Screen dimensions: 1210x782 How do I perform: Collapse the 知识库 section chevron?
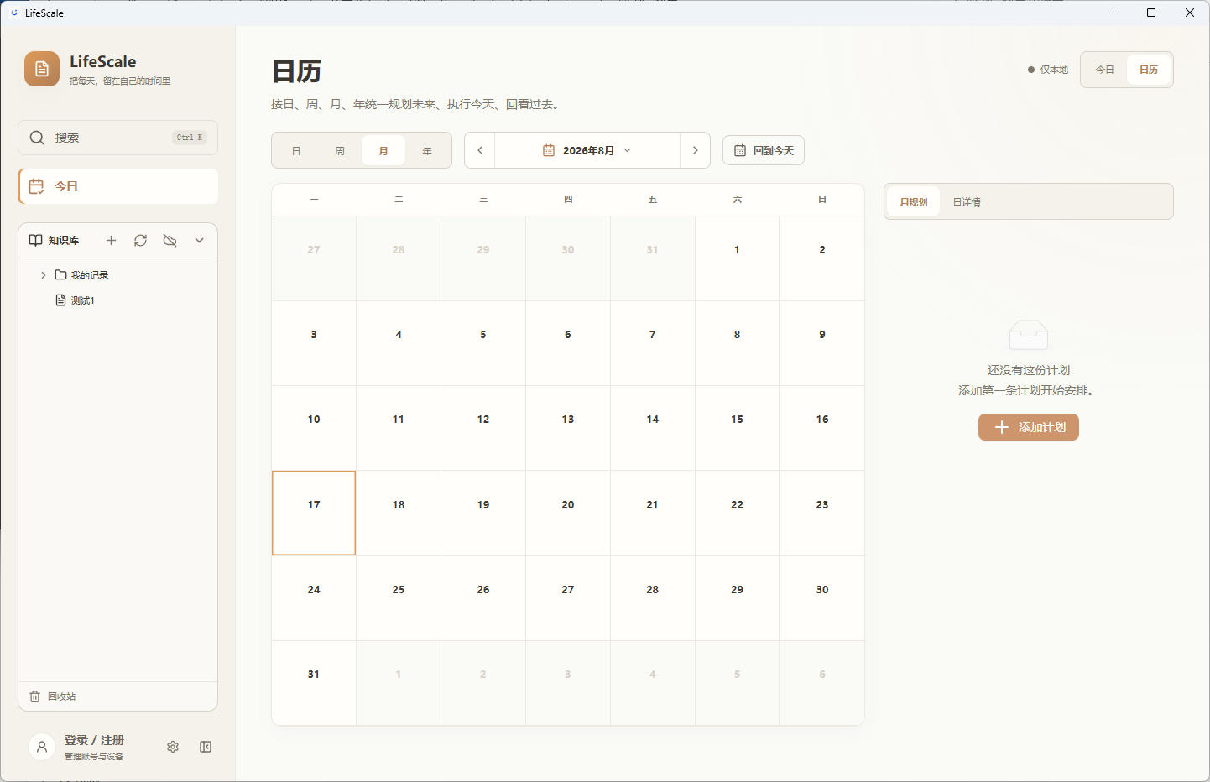tap(199, 241)
